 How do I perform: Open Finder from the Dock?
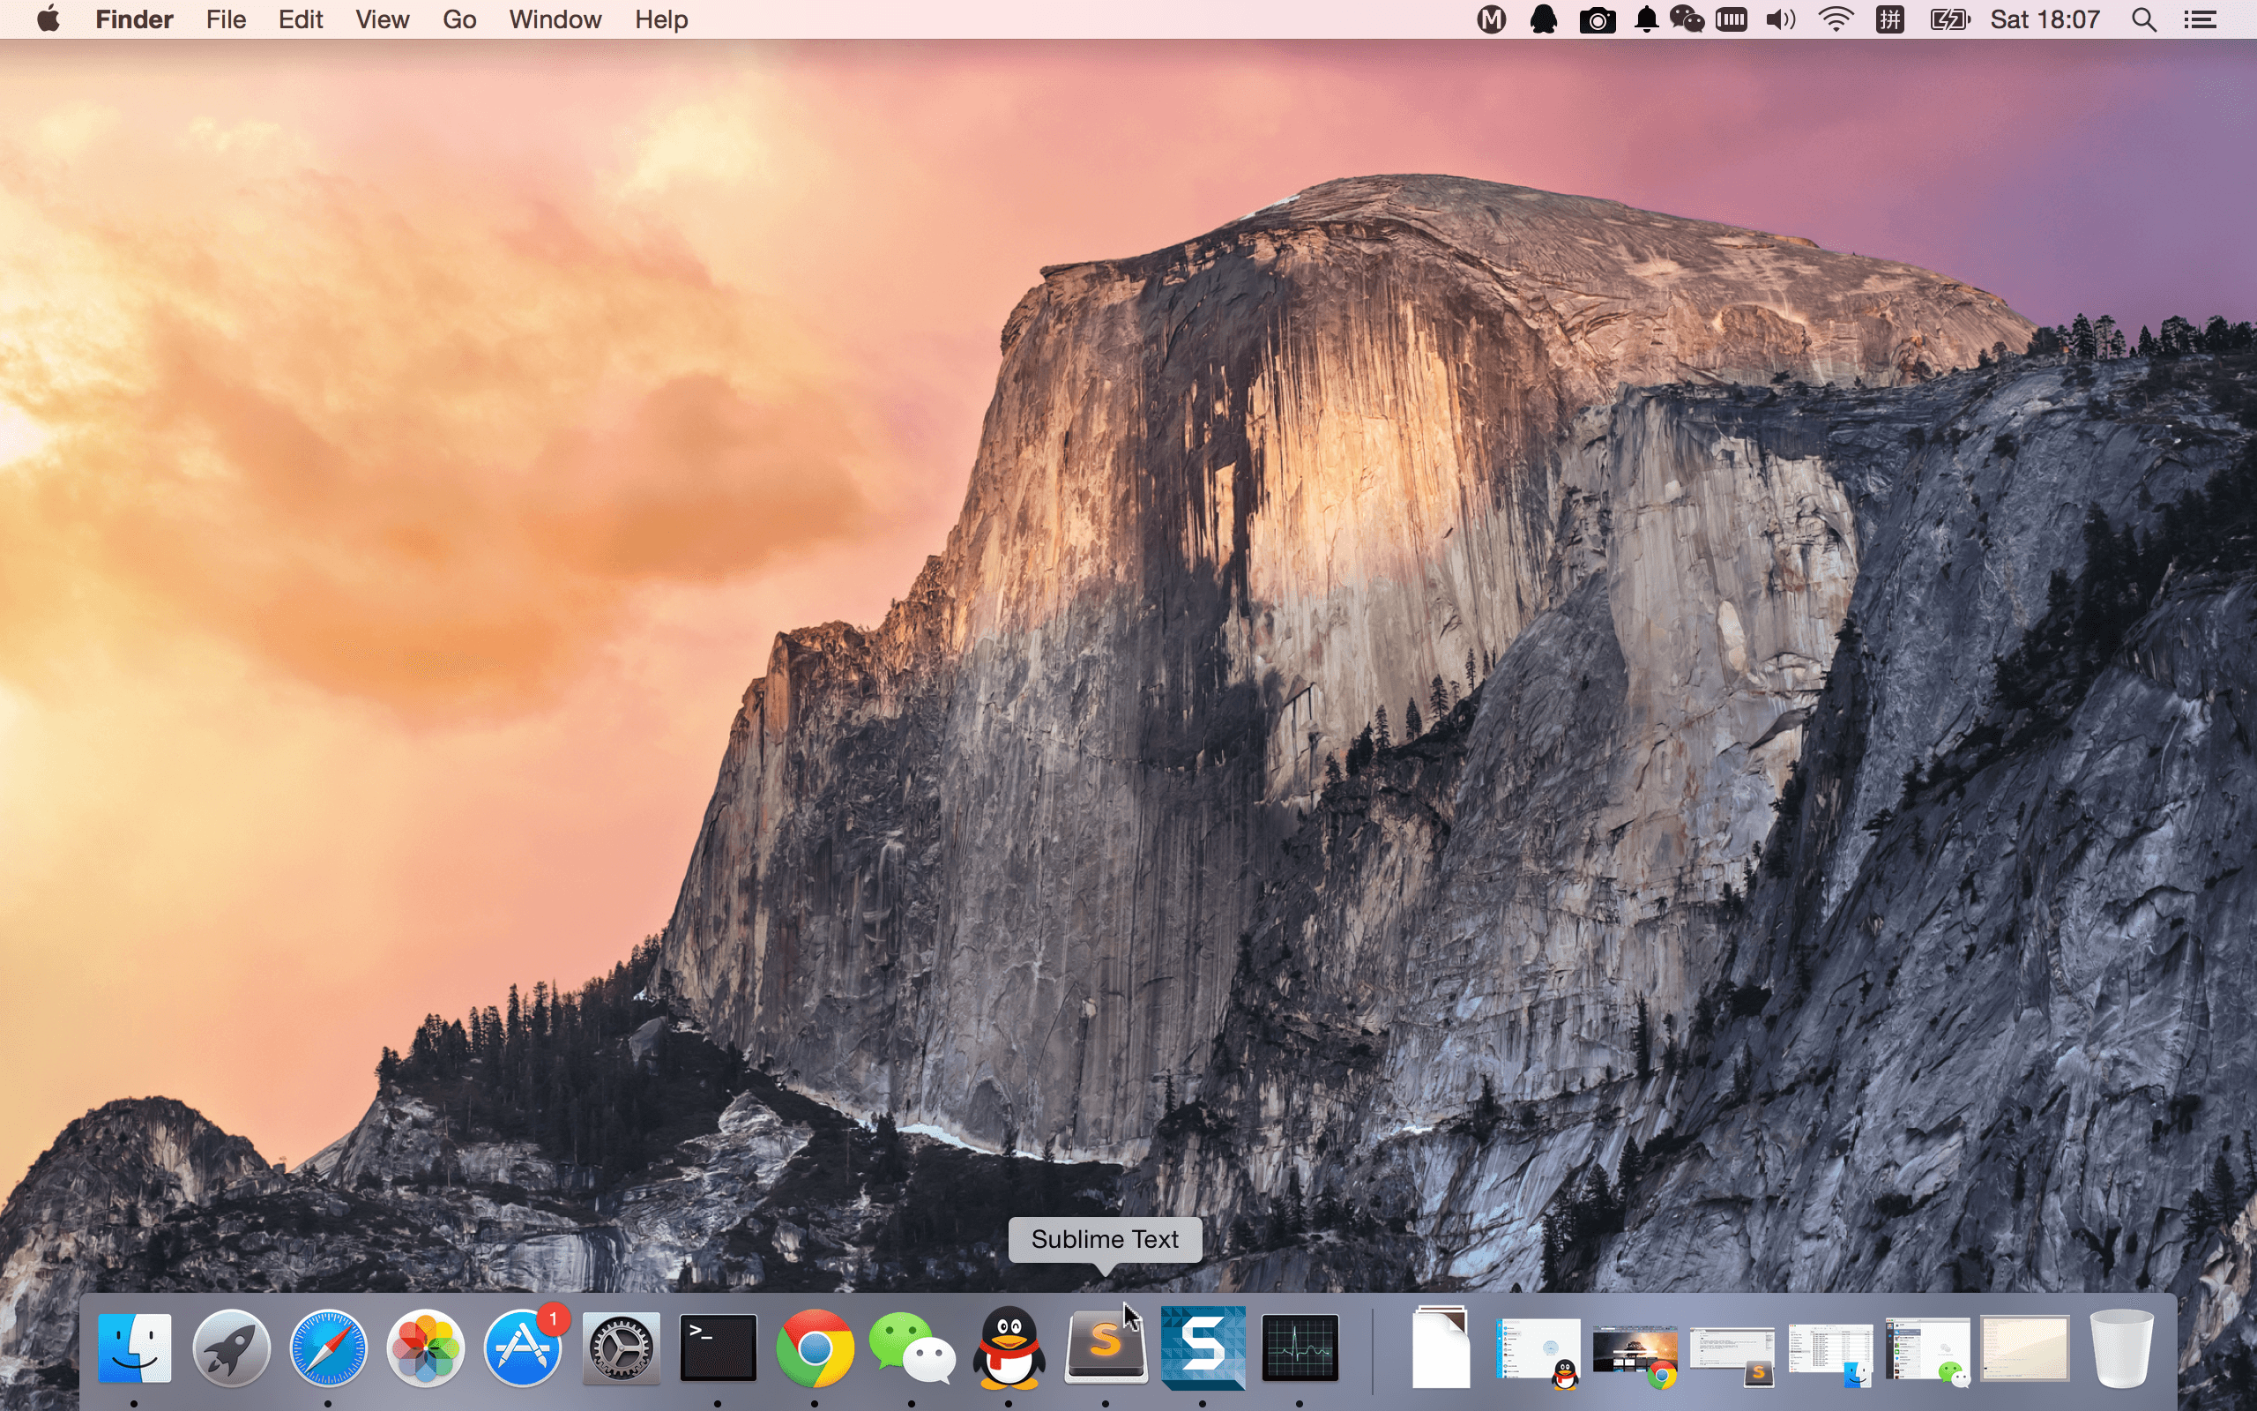coord(134,1348)
